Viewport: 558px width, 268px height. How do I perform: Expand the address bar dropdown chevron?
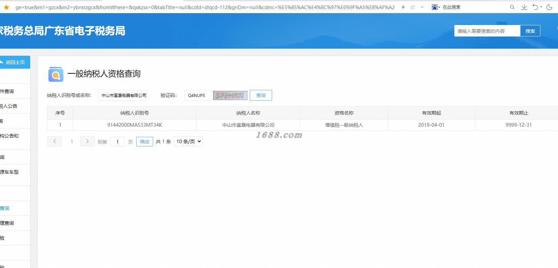click(x=422, y=7)
